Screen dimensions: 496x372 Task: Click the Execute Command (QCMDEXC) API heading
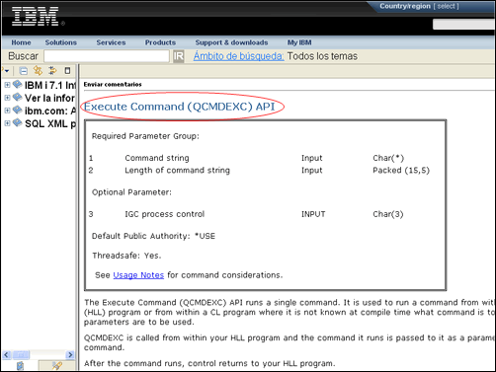click(x=180, y=107)
